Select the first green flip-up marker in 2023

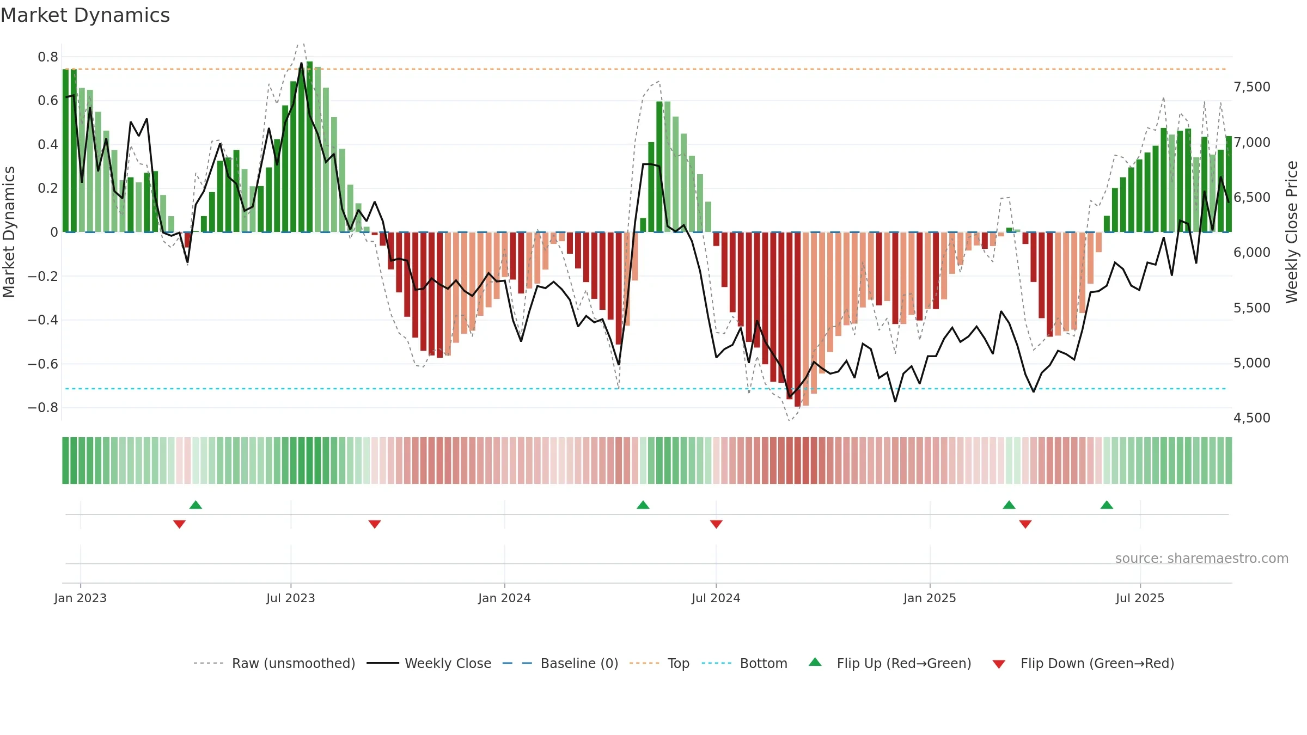pyautogui.click(x=196, y=505)
